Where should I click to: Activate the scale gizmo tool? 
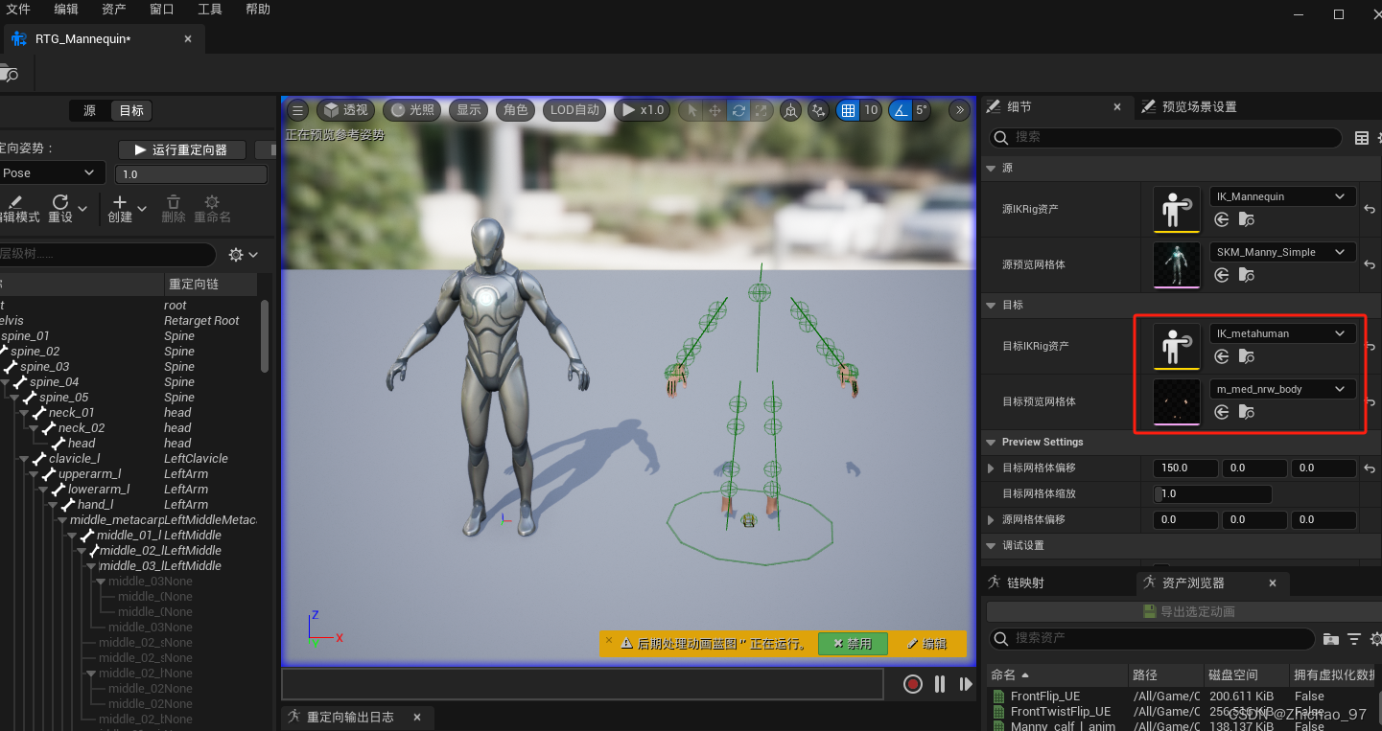[762, 110]
